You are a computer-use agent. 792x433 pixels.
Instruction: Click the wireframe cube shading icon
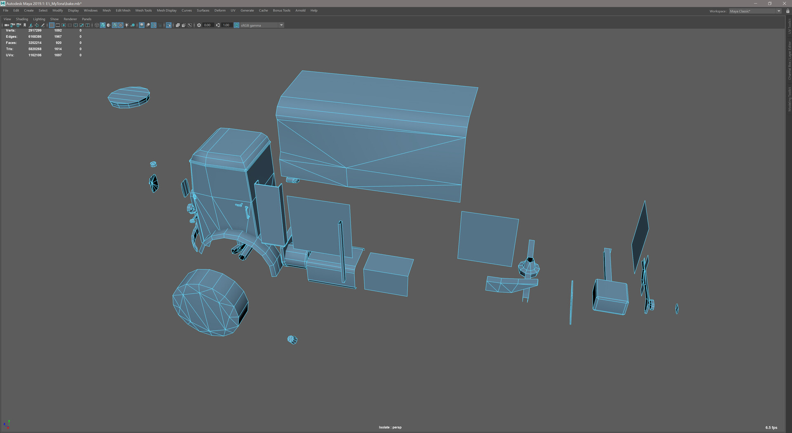coord(97,25)
